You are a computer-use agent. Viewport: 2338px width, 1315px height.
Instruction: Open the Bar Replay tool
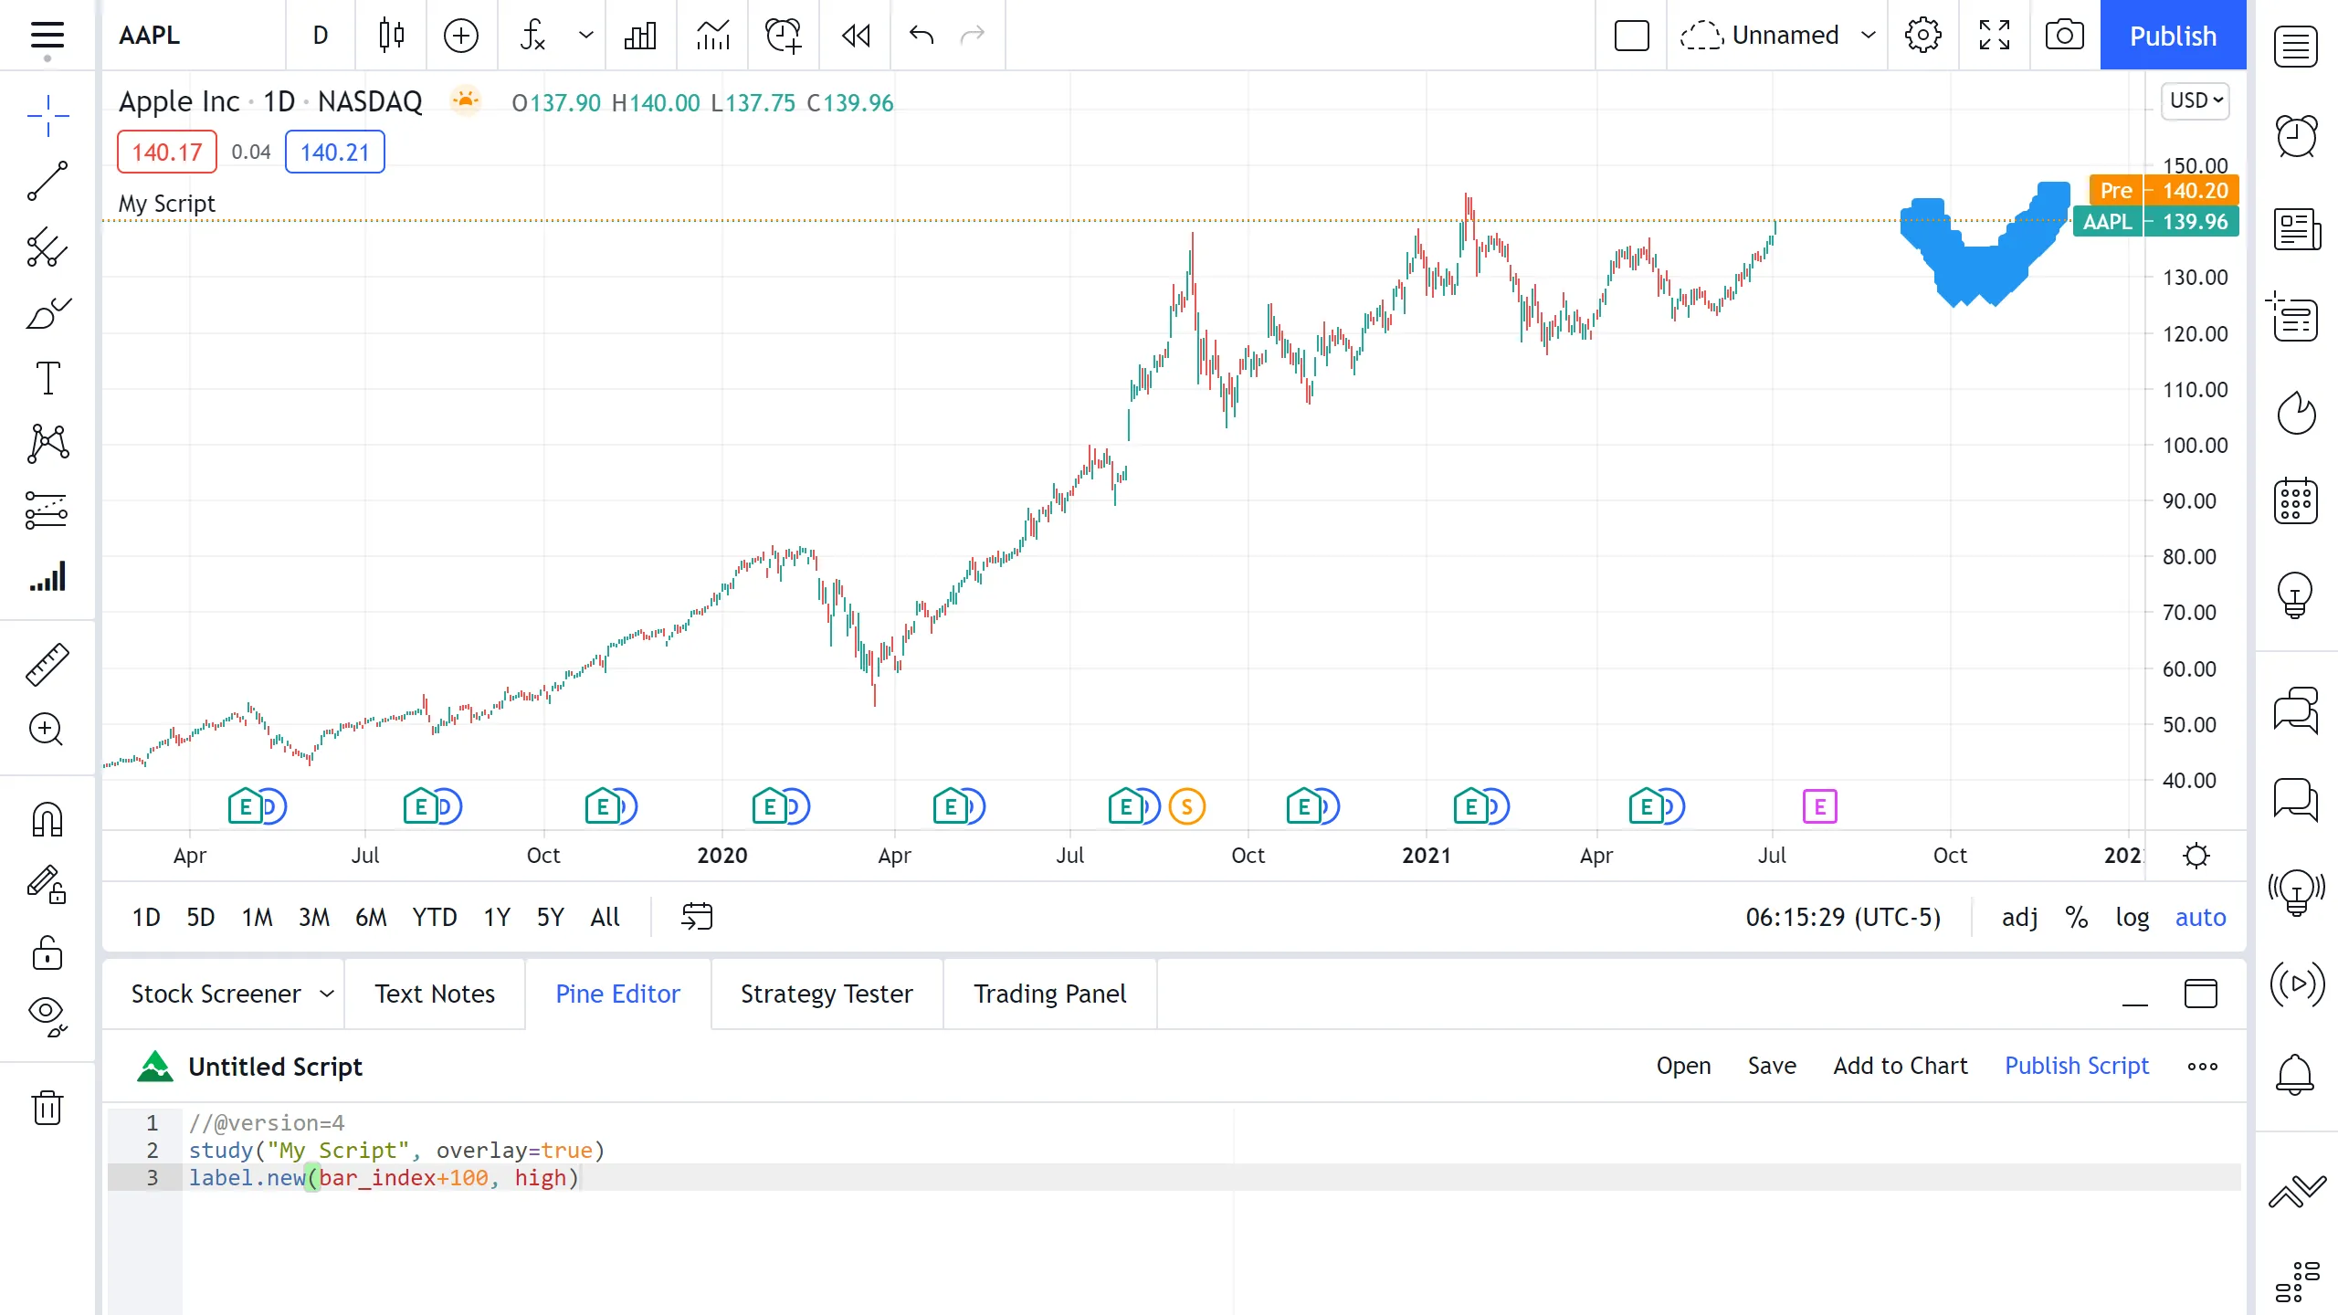click(856, 36)
